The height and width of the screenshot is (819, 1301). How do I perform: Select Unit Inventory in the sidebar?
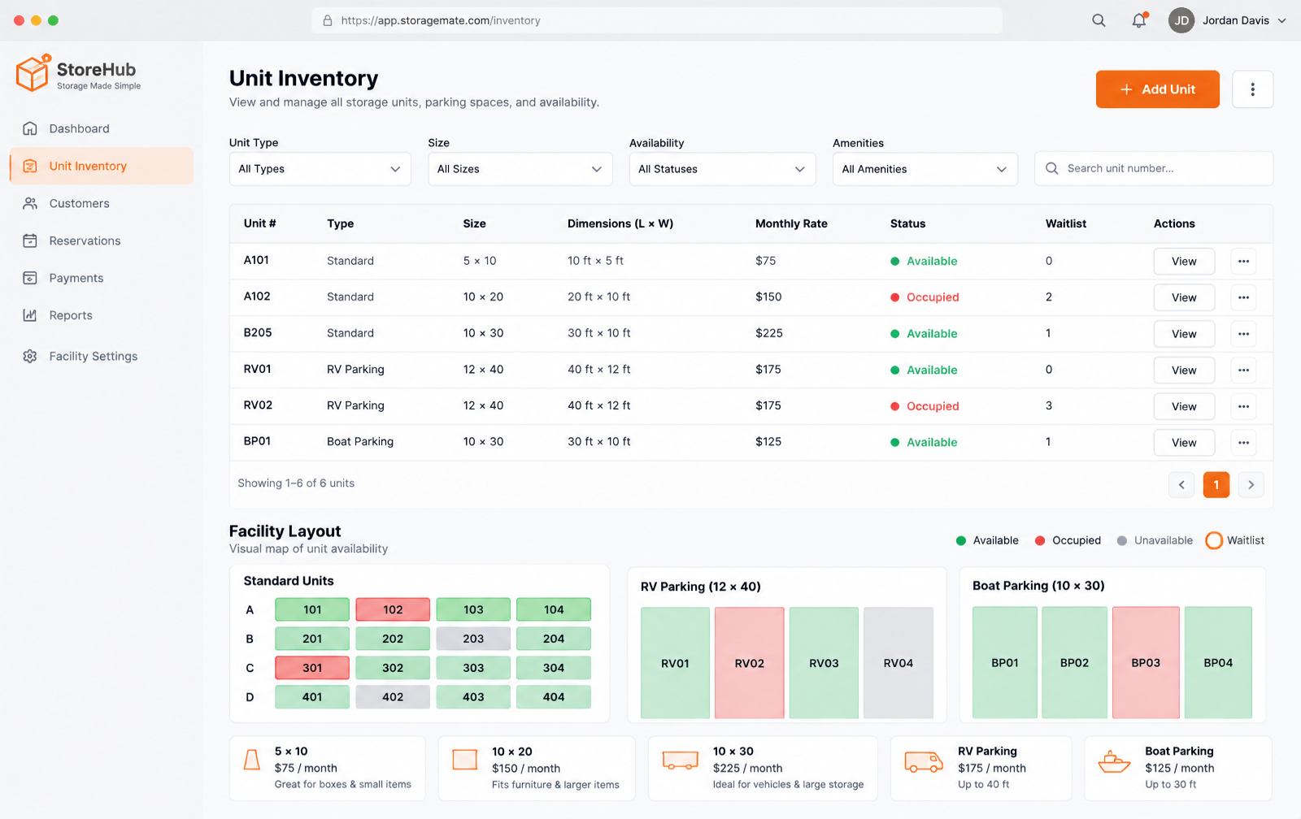102,166
